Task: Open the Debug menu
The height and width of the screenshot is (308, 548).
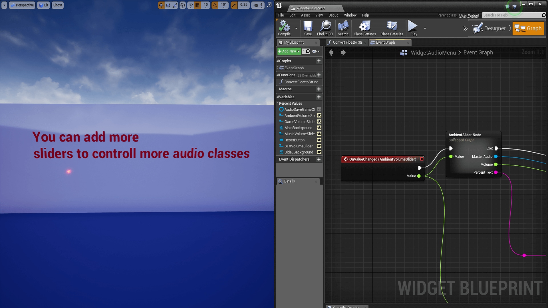Action: tap(333, 15)
